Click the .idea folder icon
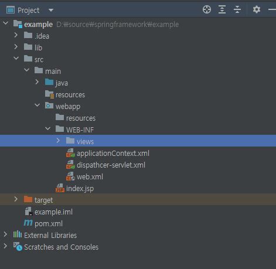This screenshot has width=276, height=269. point(28,35)
